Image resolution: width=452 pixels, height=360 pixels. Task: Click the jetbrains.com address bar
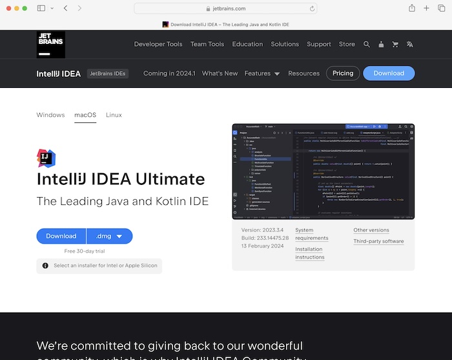click(x=226, y=8)
